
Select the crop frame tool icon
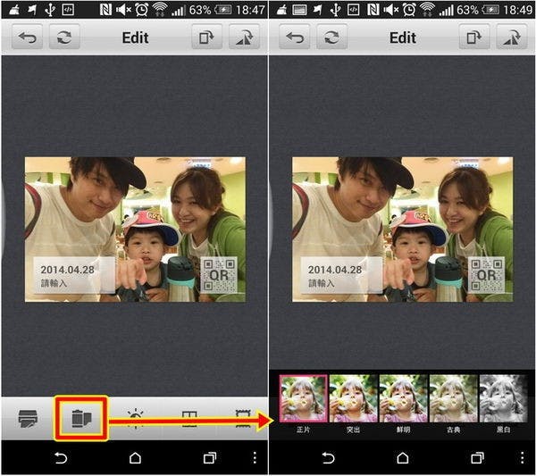coord(189,419)
